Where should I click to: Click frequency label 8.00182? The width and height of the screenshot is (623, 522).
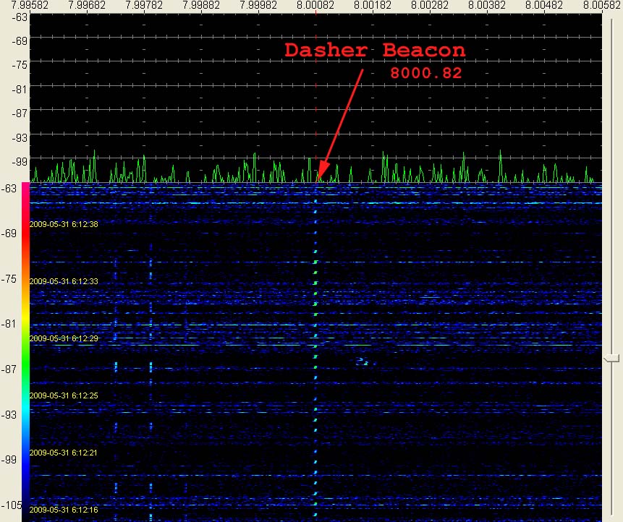(x=373, y=5)
